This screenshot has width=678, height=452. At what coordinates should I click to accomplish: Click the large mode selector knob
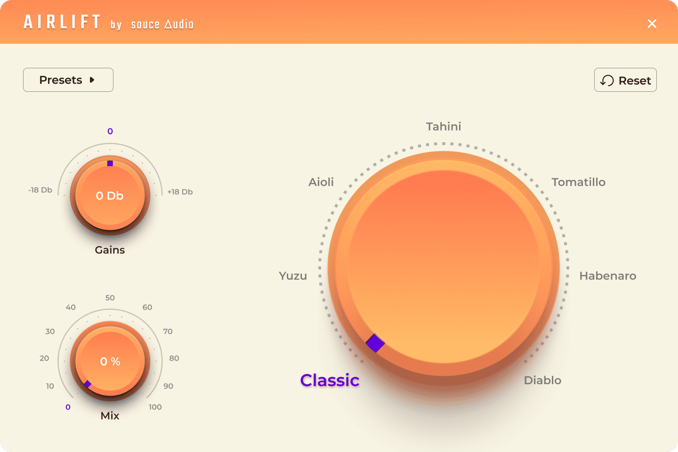(x=444, y=267)
